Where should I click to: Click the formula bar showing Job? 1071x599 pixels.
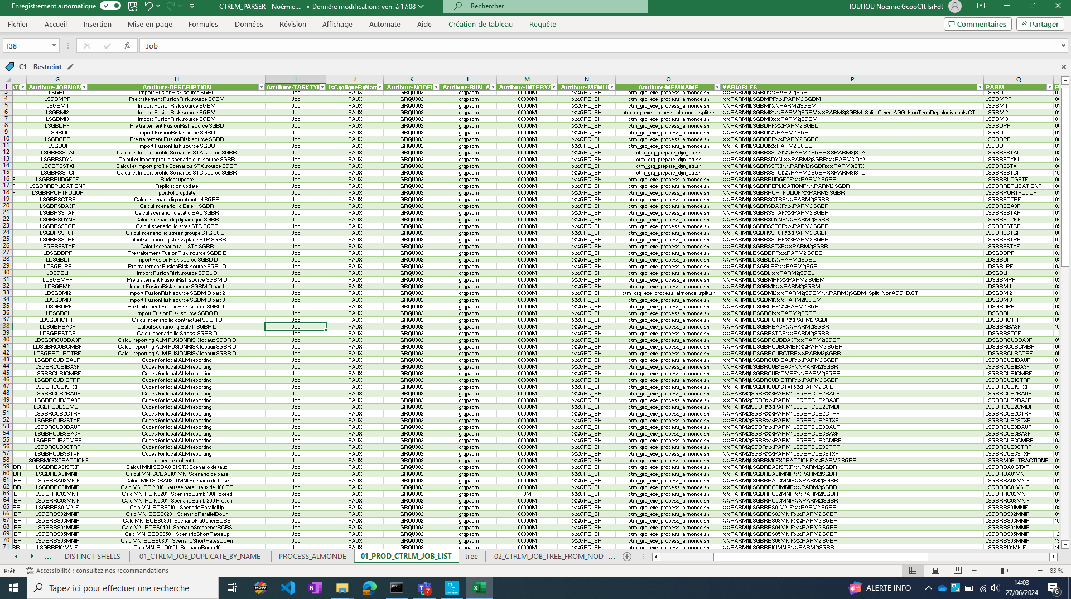600,46
